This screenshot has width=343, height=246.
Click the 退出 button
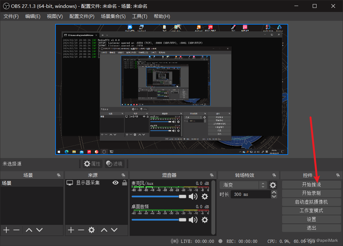point(311,228)
